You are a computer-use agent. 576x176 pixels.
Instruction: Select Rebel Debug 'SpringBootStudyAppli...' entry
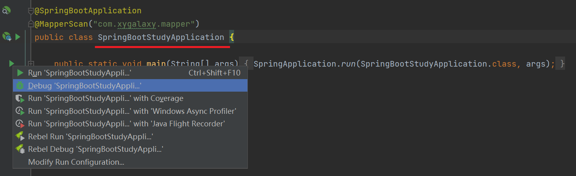pyautogui.click(x=95, y=149)
